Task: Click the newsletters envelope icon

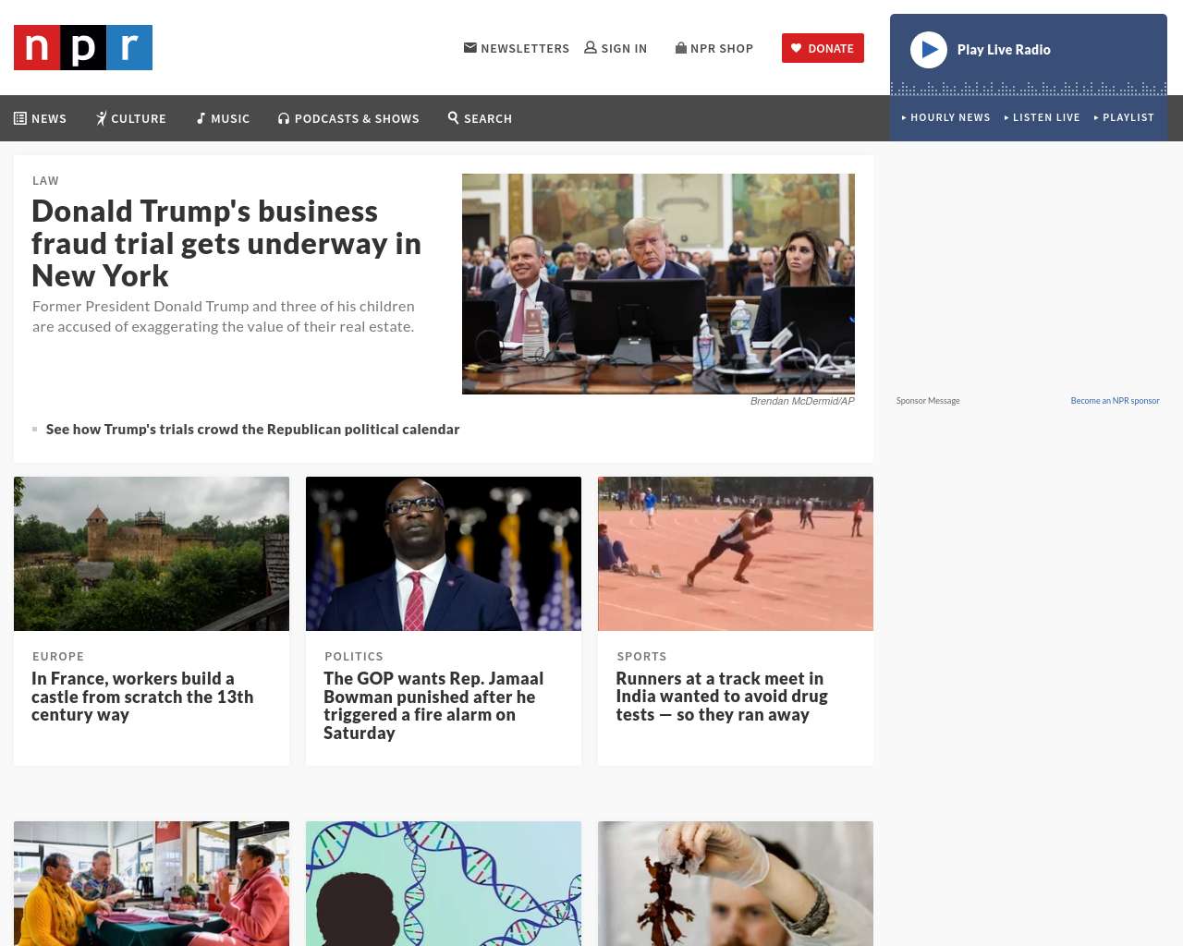Action: pyautogui.click(x=470, y=48)
